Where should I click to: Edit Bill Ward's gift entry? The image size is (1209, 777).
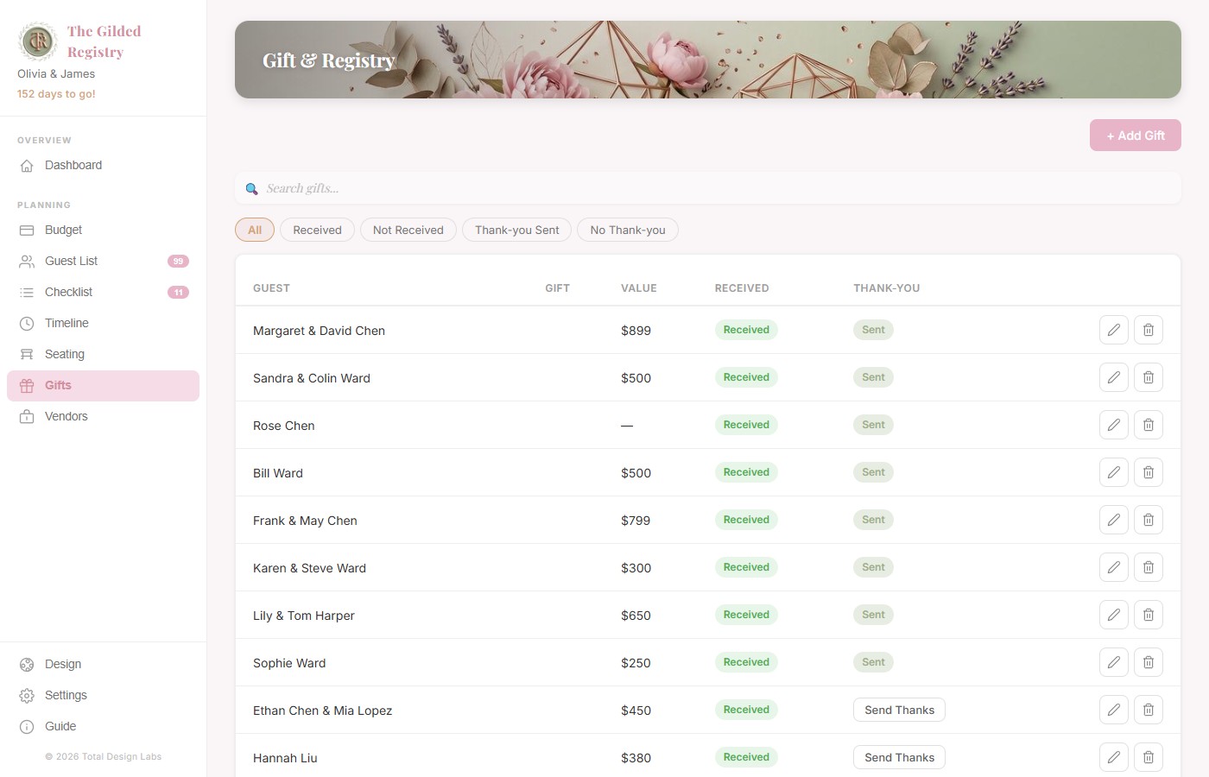(1114, 472)
